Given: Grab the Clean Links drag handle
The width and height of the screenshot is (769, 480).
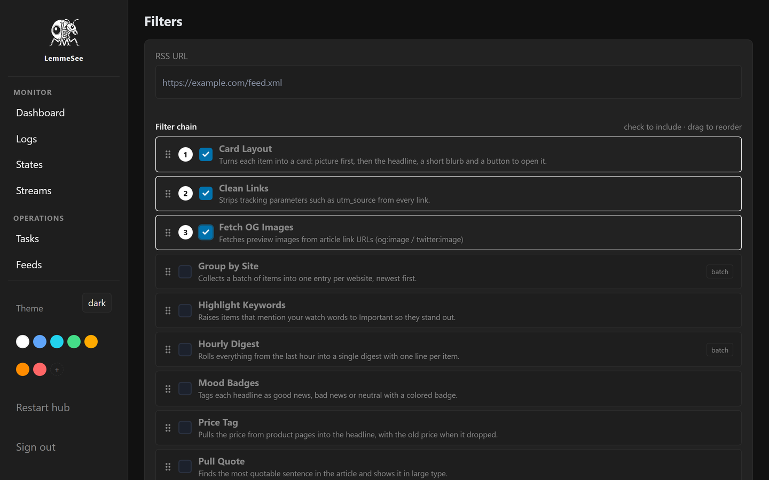Looking at the screenshot, I should (168, 194).
